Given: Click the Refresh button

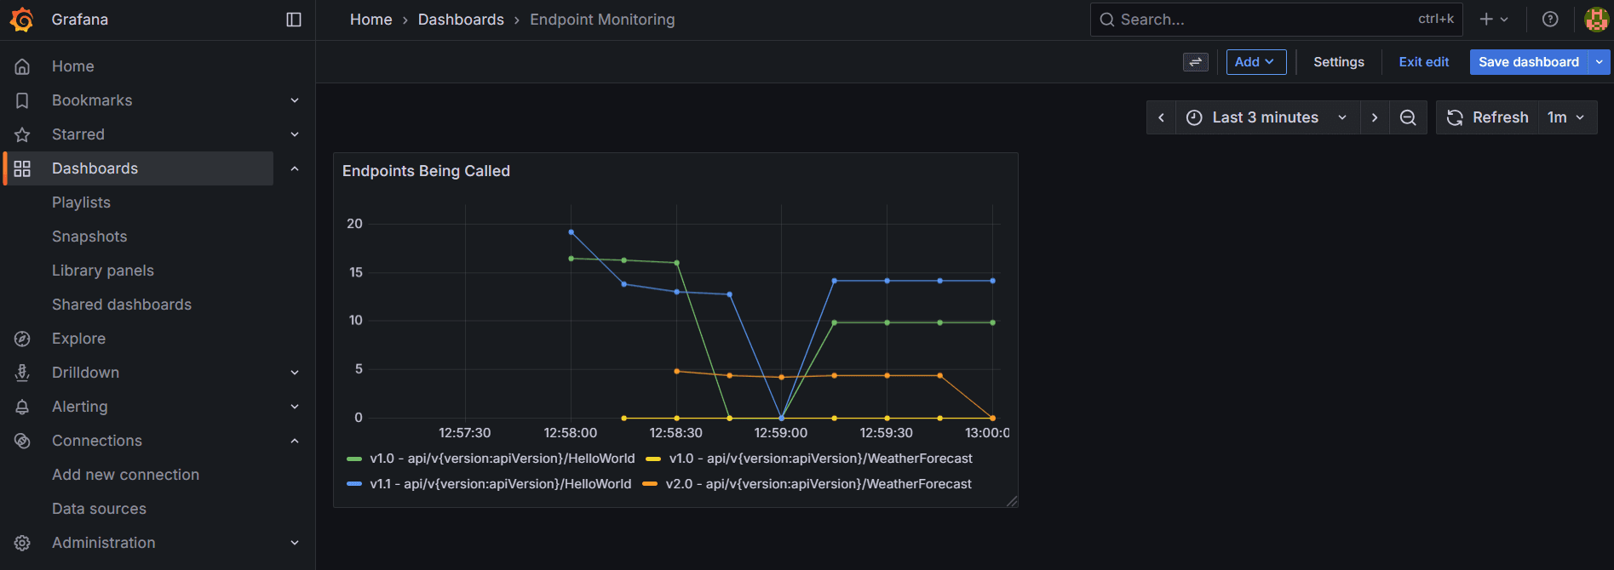Looking at the screenshot, I should tap(1488, 117).
